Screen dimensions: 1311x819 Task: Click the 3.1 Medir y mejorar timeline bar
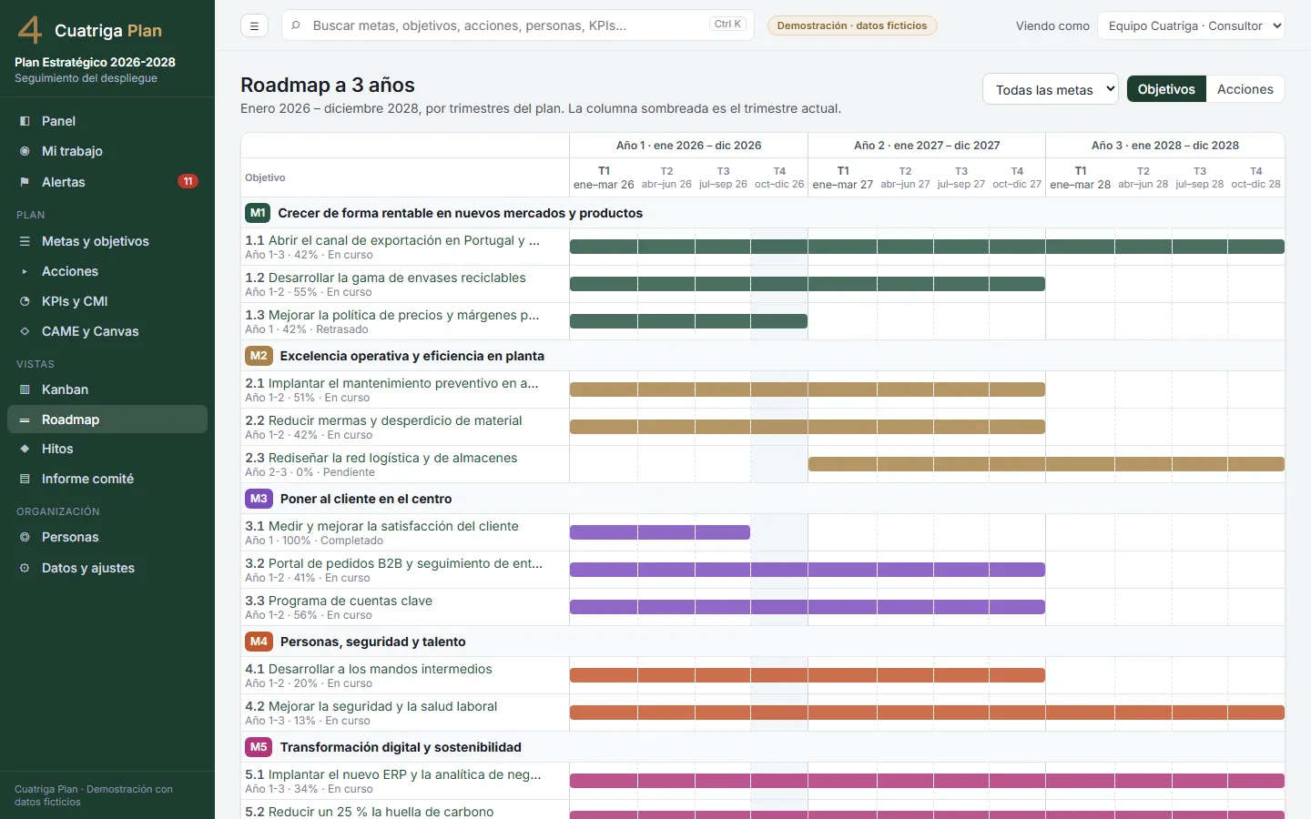coord(660,532)
